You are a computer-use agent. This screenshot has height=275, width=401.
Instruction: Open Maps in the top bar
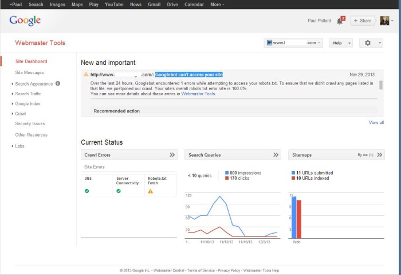[x=77, y=5]
